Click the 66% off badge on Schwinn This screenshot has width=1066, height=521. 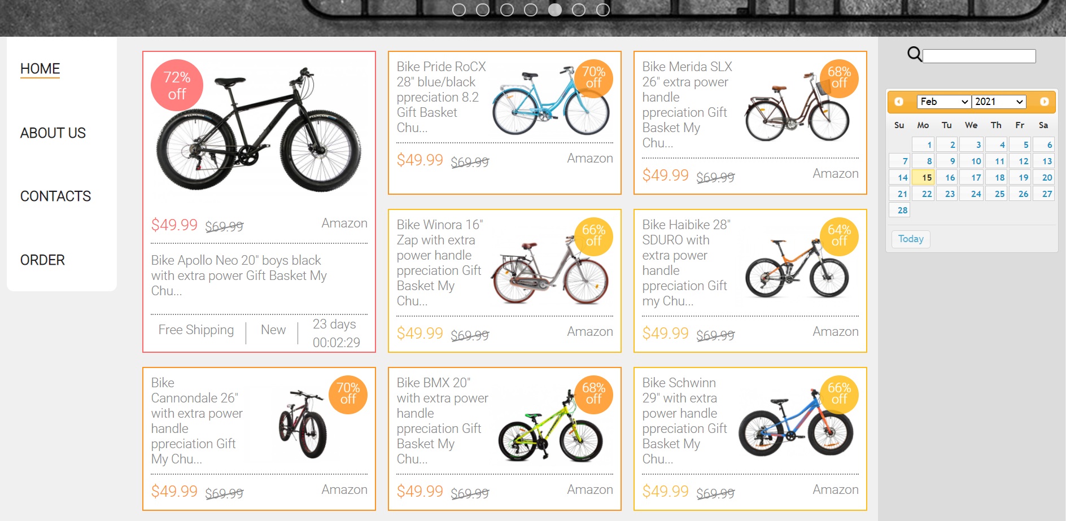click(839, 394)
